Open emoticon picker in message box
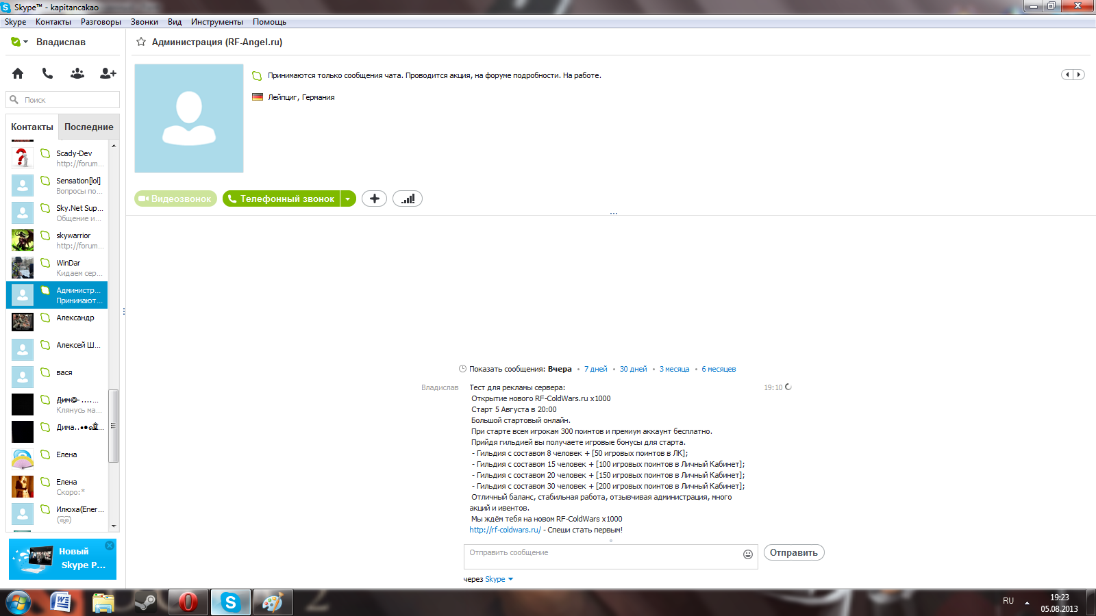 click(x=748, y=554)
